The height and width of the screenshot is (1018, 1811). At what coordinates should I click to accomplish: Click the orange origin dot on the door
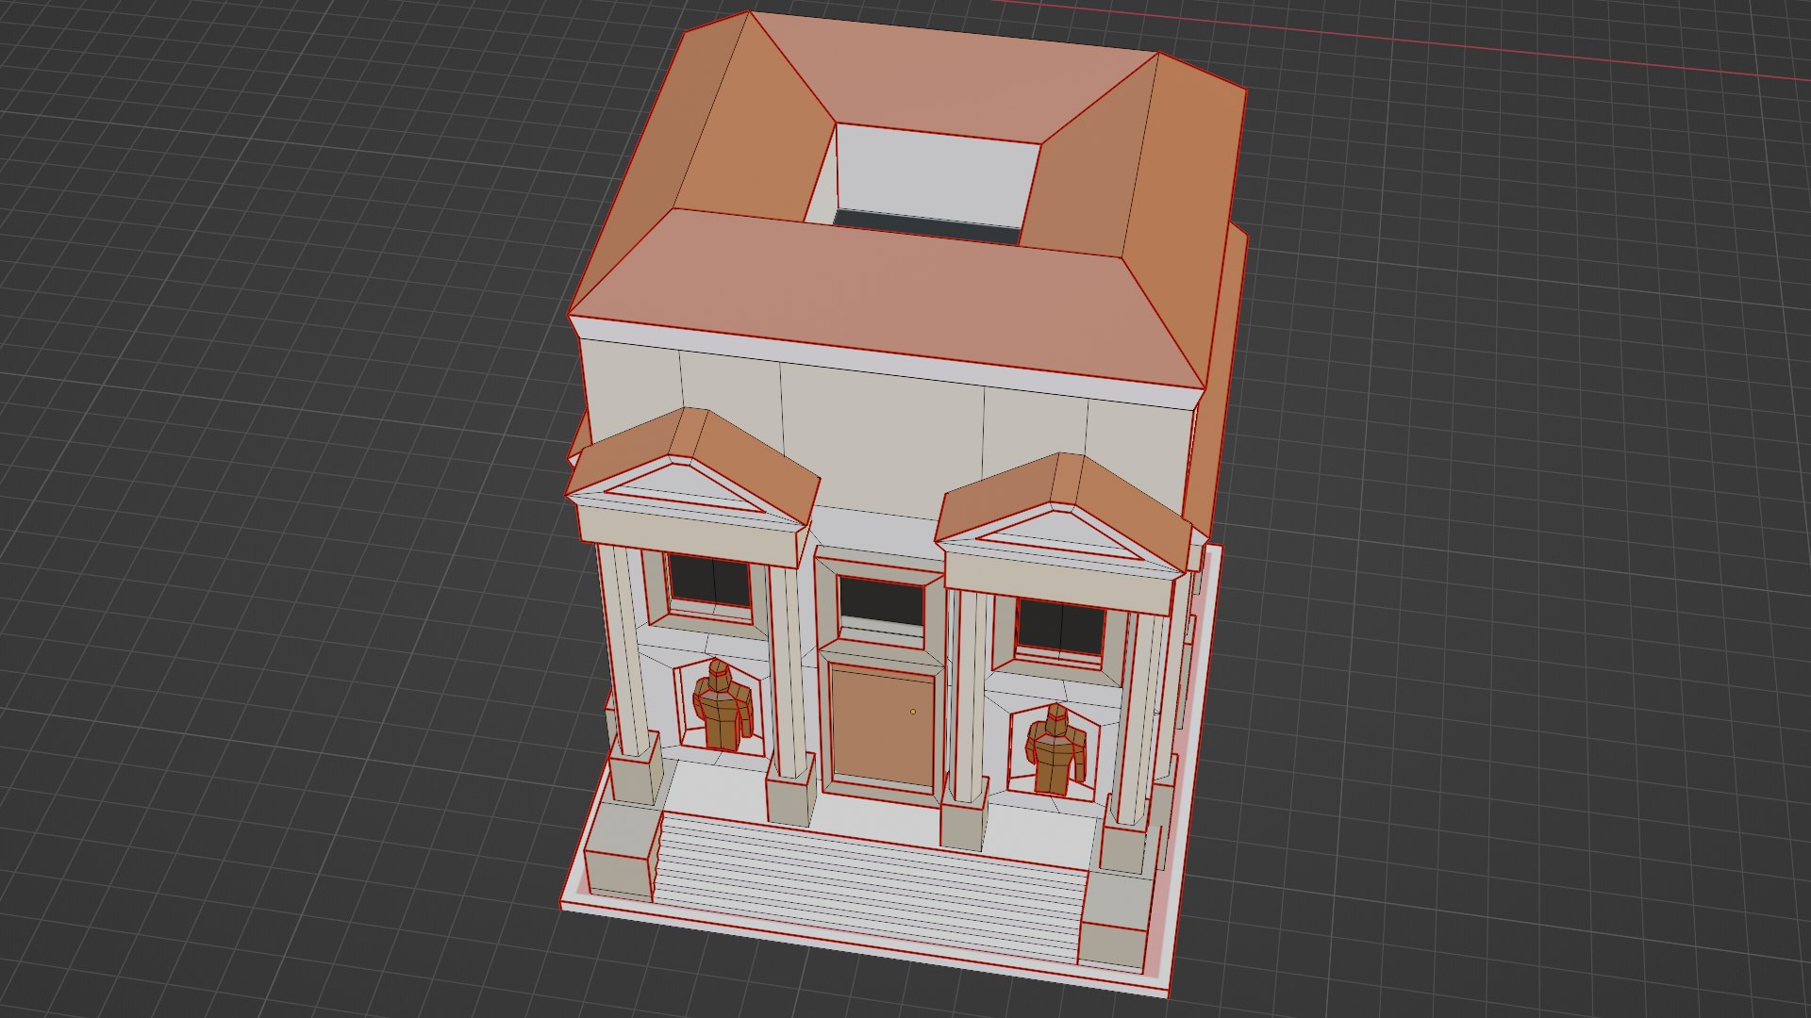[912, 712]
